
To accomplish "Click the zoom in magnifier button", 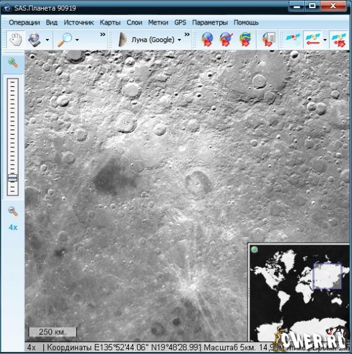I will click(x=13, y=62).
